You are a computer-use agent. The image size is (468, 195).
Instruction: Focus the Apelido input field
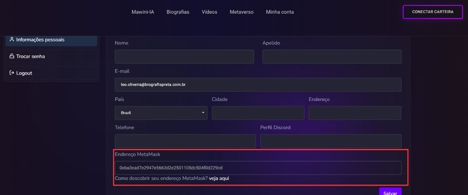point(332,57)
